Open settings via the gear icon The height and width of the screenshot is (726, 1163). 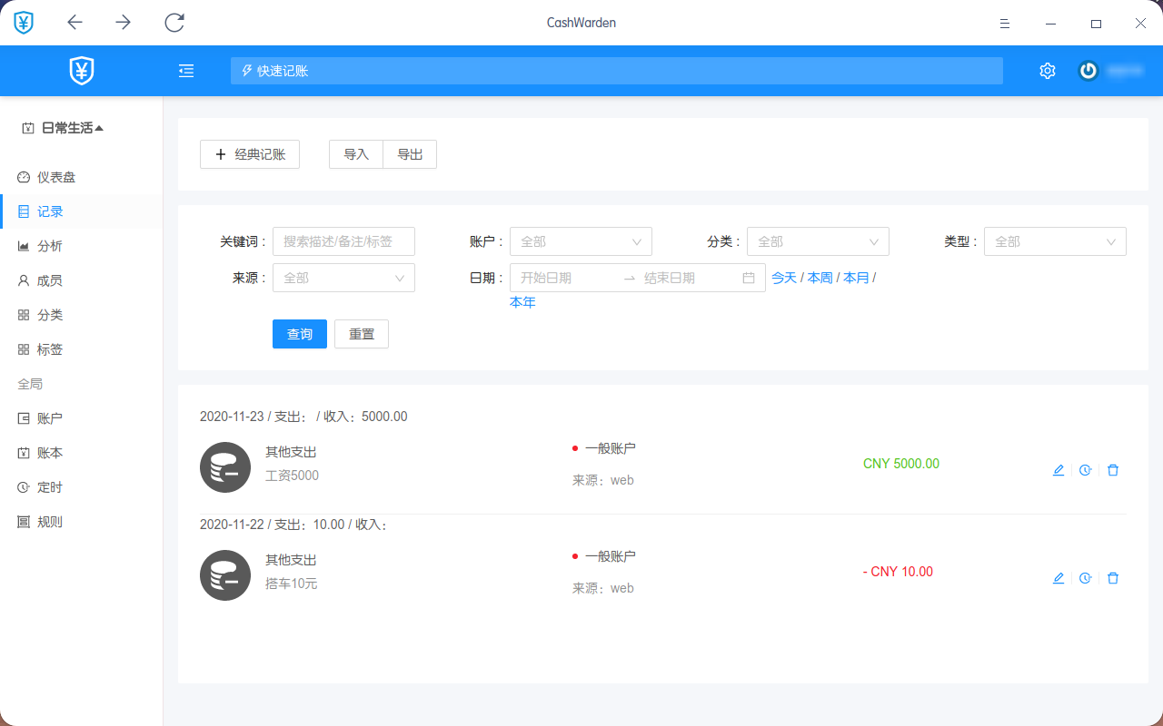[1048, 71]
